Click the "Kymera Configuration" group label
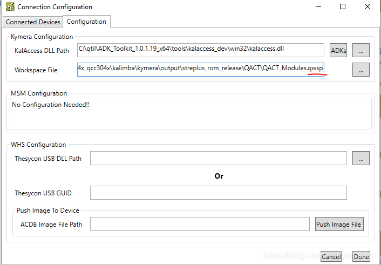 [42, 37]
